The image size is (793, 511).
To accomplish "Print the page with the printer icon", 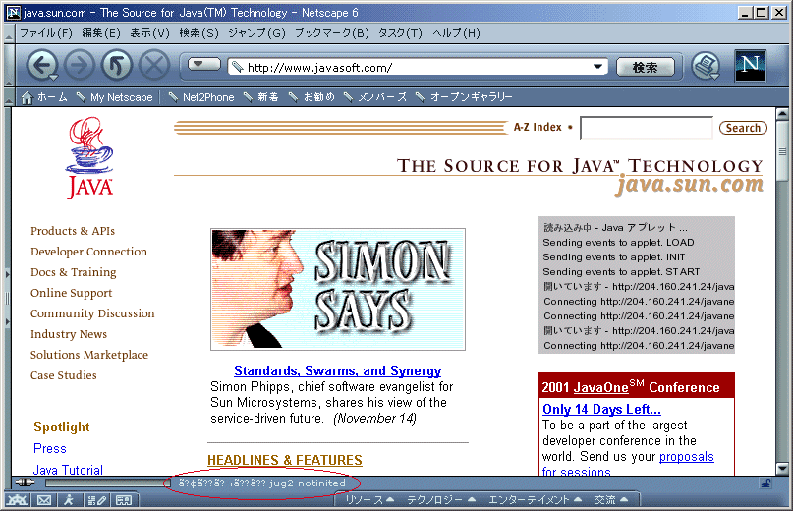I will tap(706, 66).
